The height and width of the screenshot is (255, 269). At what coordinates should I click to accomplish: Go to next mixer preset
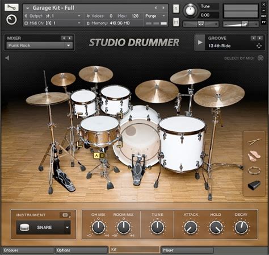coord(70,38)
